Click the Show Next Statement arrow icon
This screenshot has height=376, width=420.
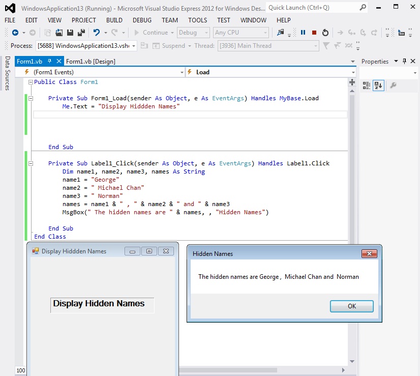click(x=340, y=33)
